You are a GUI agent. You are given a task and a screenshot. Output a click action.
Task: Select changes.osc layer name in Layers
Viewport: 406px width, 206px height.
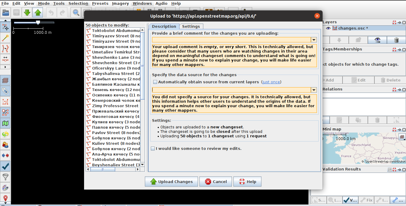[x=353, y=28]
